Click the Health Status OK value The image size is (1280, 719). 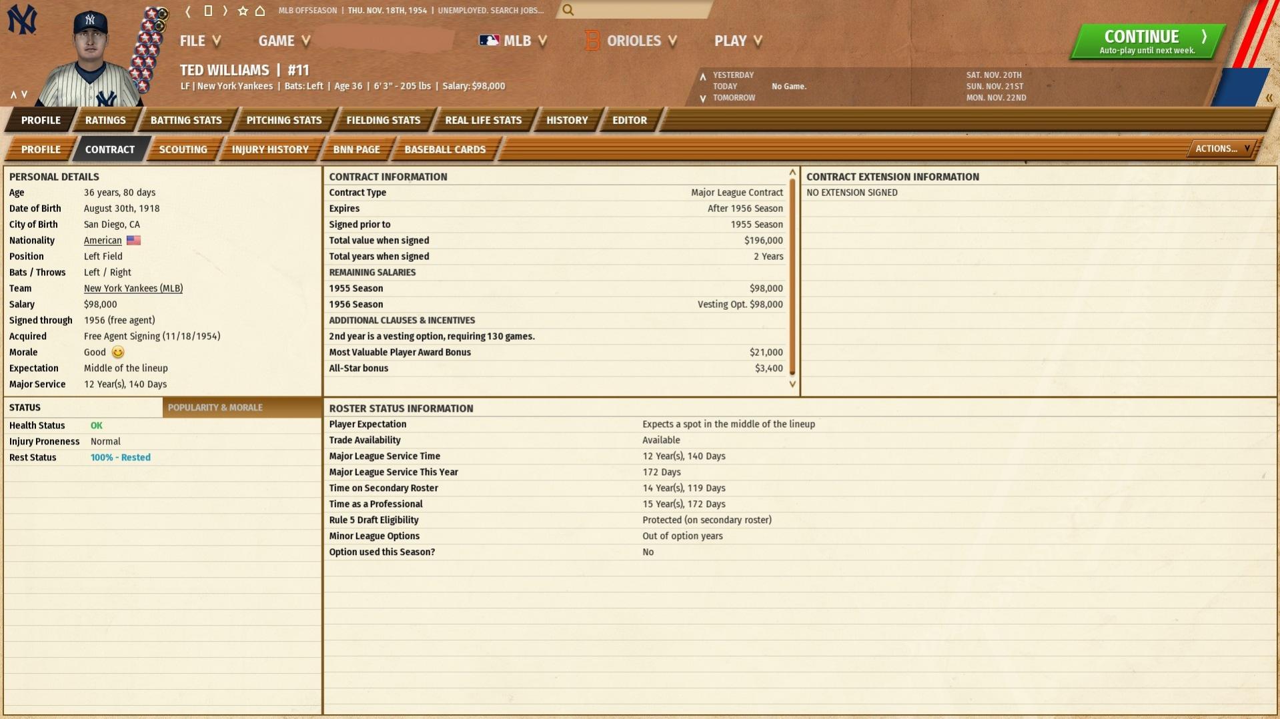pos(97,426)
